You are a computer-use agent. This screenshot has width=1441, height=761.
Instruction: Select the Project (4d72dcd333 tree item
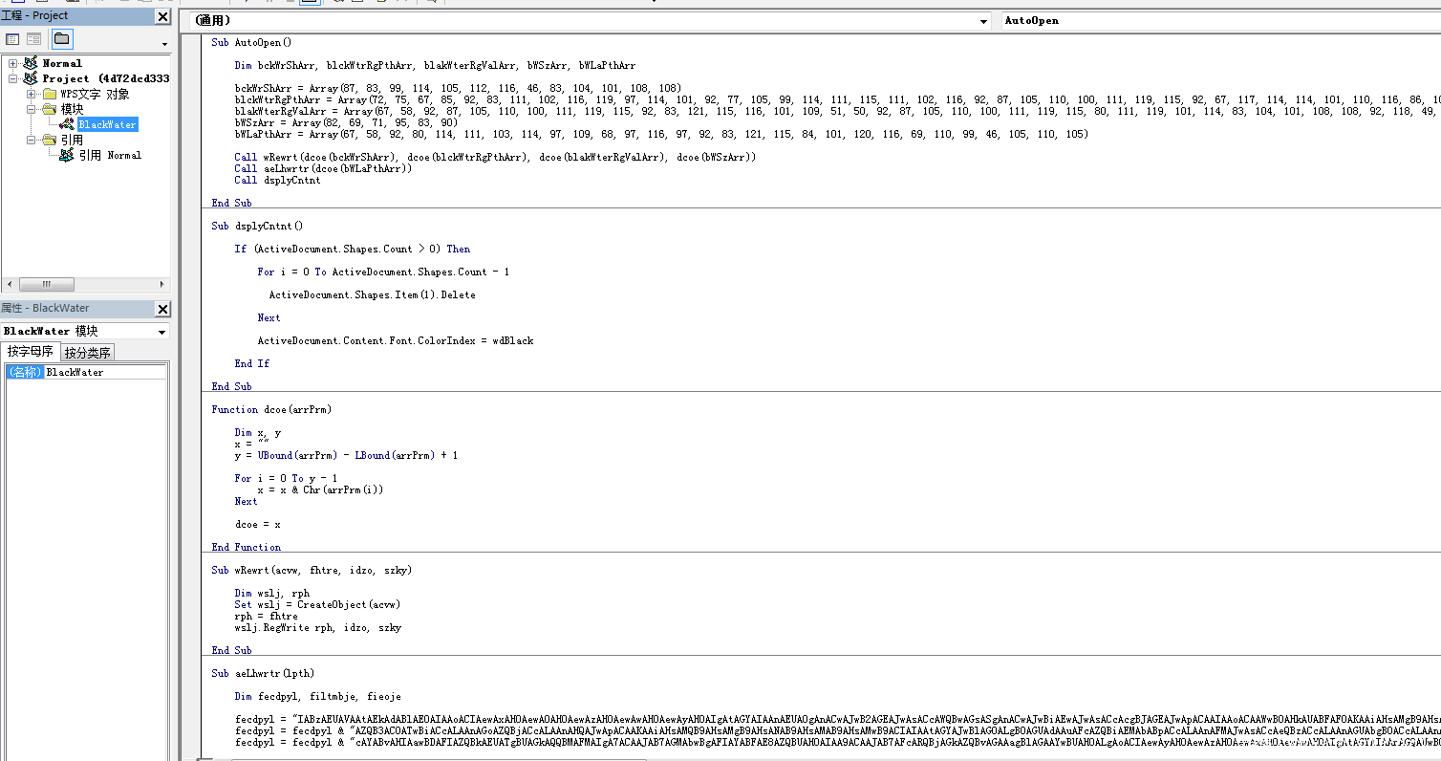[x=106, y=78]
